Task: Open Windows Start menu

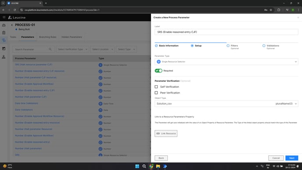Action: coord(137,166)
